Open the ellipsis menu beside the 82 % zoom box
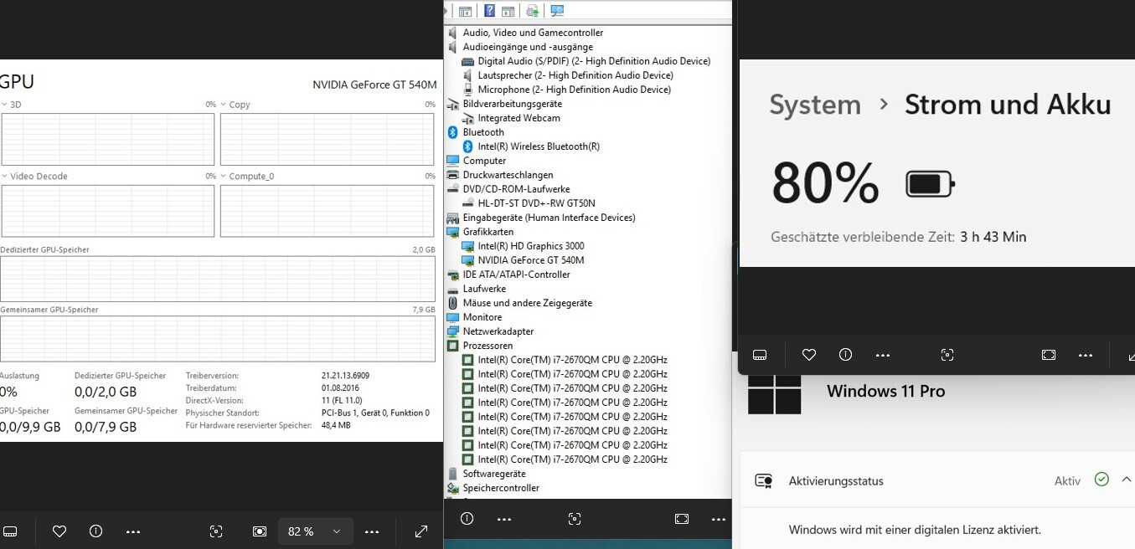The image size is (1135, 549). (x=372, y=531)
